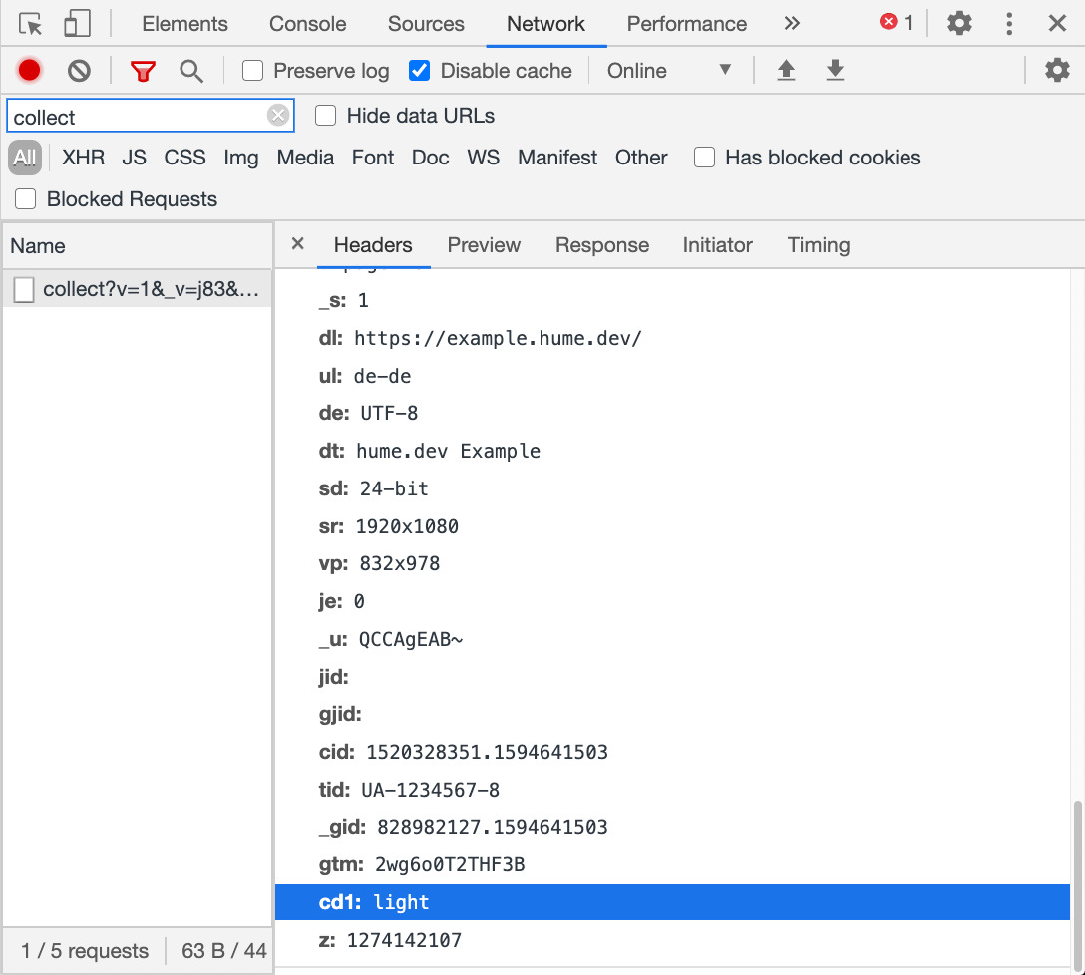Image resolution: width=1085 pixels, height=975 pixels.
Task: Enable the Preserve log checkbox
Action: [x=253, y=71]
